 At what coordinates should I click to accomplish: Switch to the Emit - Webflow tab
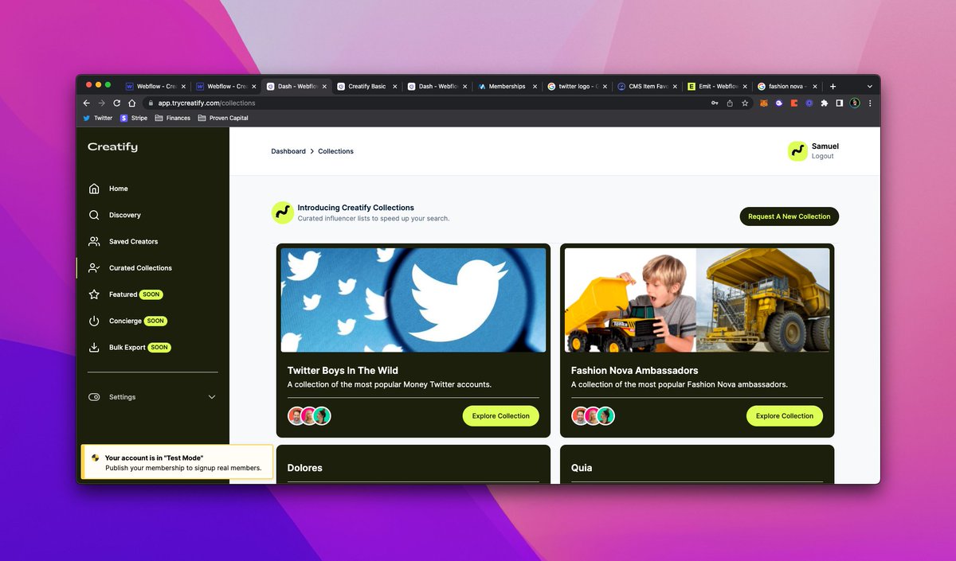717,86
